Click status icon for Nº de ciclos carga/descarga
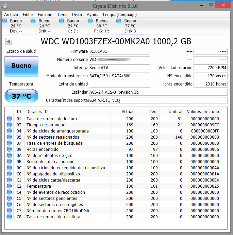Screen dimensions: 233x235 pos(9,180)
